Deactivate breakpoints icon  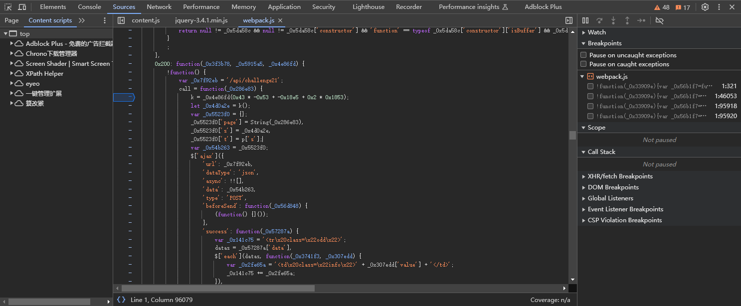[659, 20]
